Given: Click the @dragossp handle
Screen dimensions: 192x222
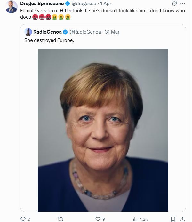Looking at the screenshot, I should 84,4.
